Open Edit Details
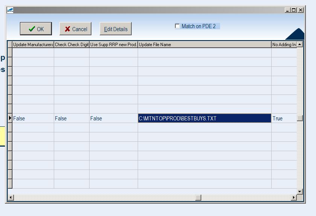Image resolution: width=316 pixels, height=216 pixels. coord(115,29)
